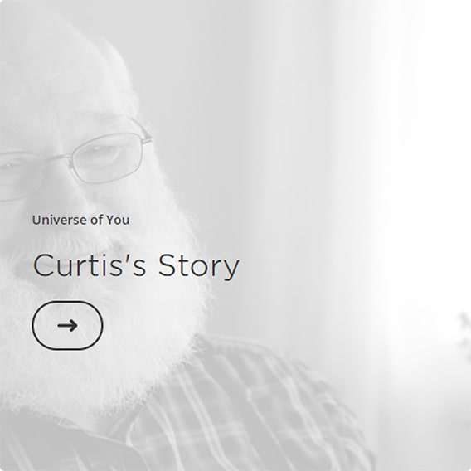Click the word "Universe" in the subtitle
The height and width of the screenshot is (471, 471).
click(x=59, y=220)
